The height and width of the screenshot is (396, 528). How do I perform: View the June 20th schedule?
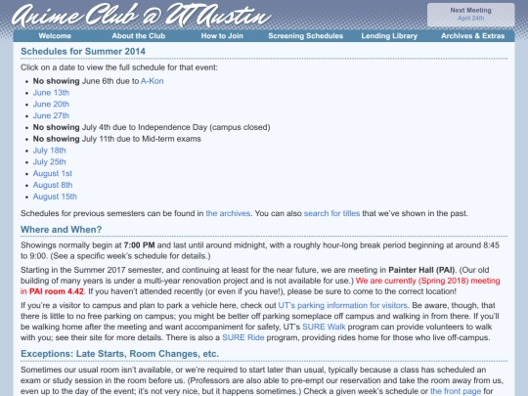coord(51,104)
